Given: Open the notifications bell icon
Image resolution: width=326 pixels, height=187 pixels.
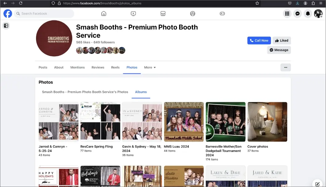Looking at the screenshot, I should [308, 14].
